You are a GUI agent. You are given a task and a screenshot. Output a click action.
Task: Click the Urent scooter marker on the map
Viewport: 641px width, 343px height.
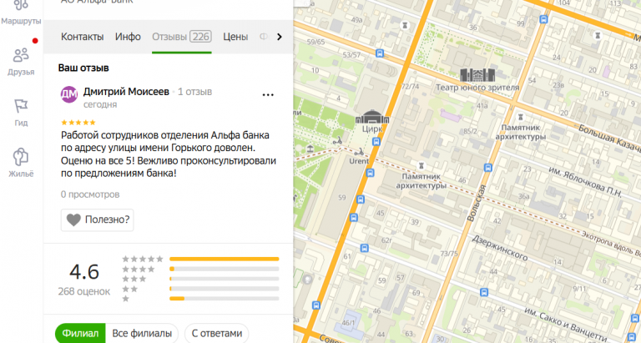pos(359,152)
